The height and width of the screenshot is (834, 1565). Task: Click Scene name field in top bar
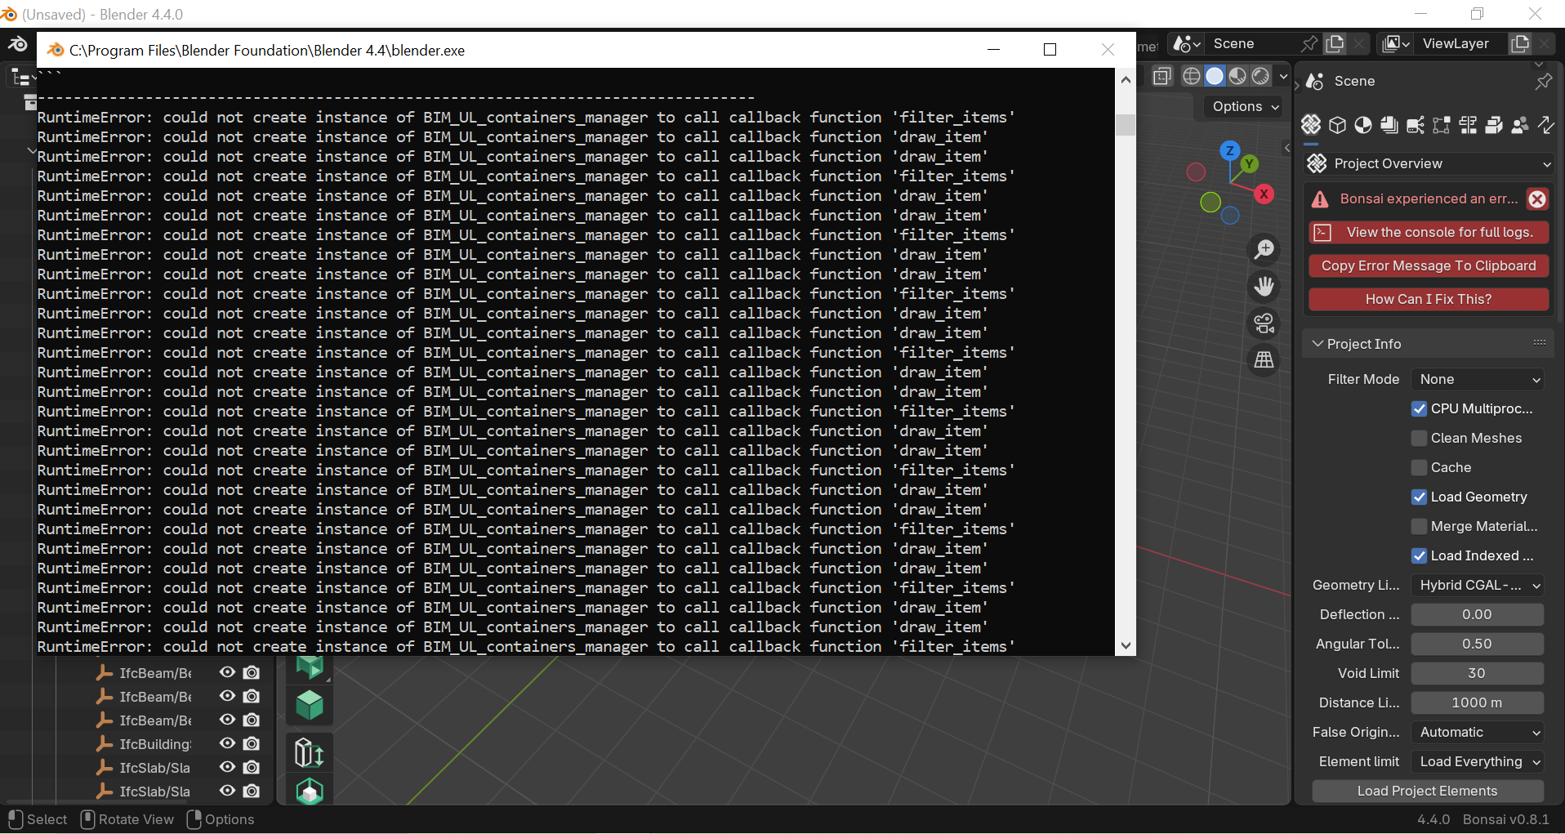point(1251,43)
